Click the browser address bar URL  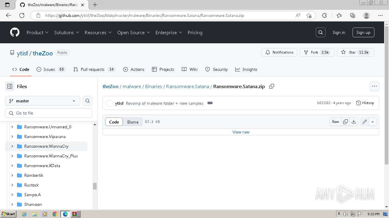(x=144, y=15)
